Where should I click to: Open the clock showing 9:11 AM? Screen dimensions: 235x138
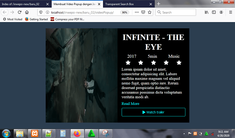click(x=223, y=134)
